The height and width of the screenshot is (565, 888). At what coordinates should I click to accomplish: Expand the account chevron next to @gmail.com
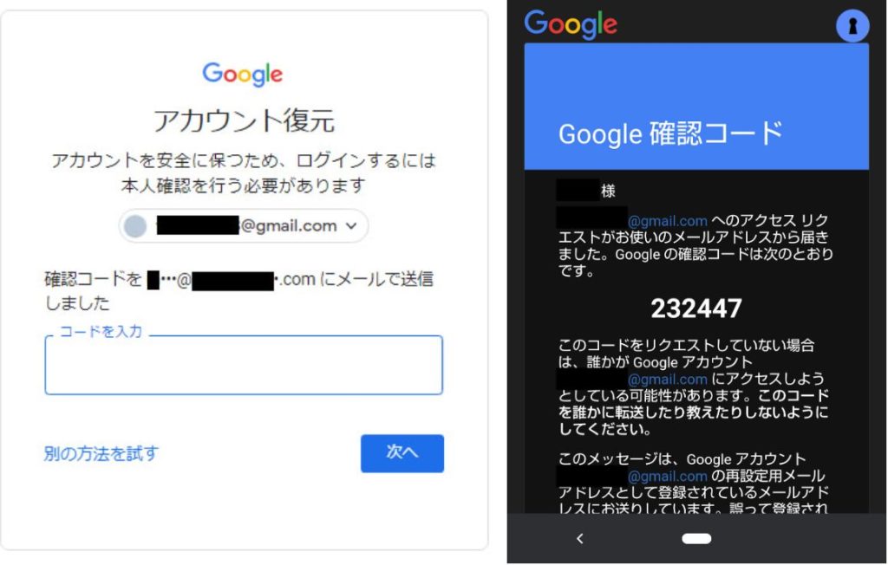(351, 226)
